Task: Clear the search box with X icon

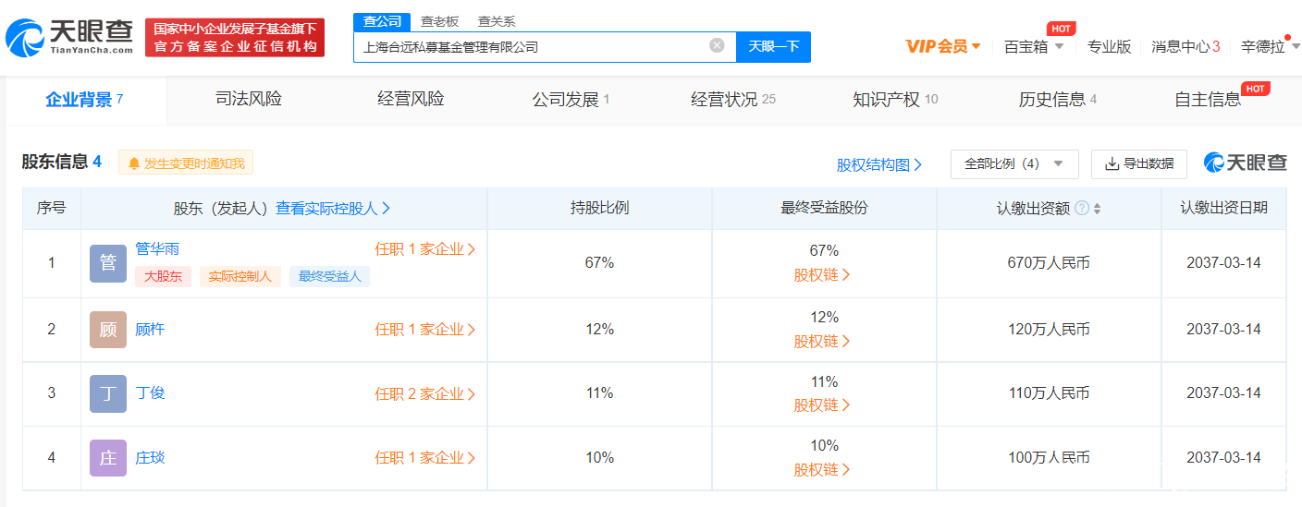Action: (717, 45)
